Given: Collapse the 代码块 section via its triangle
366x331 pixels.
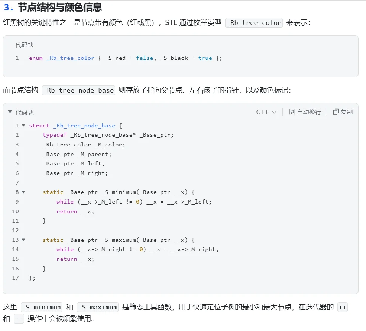Looking at the screenshot, I should [x=10, y=112].
